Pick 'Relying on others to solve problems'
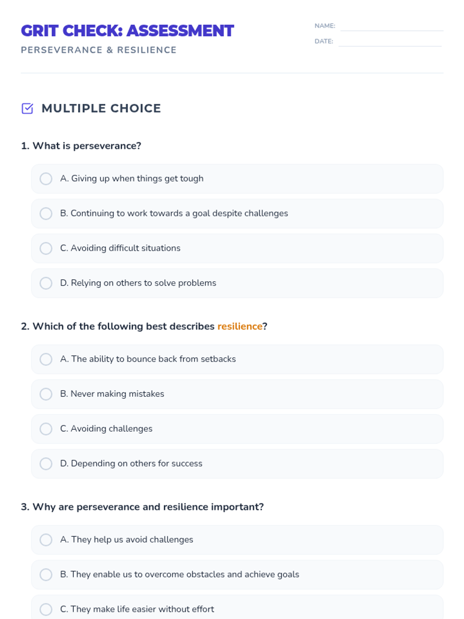Image resolution: width=464 pixels, height=619 pixels. (x=46, y=283)
